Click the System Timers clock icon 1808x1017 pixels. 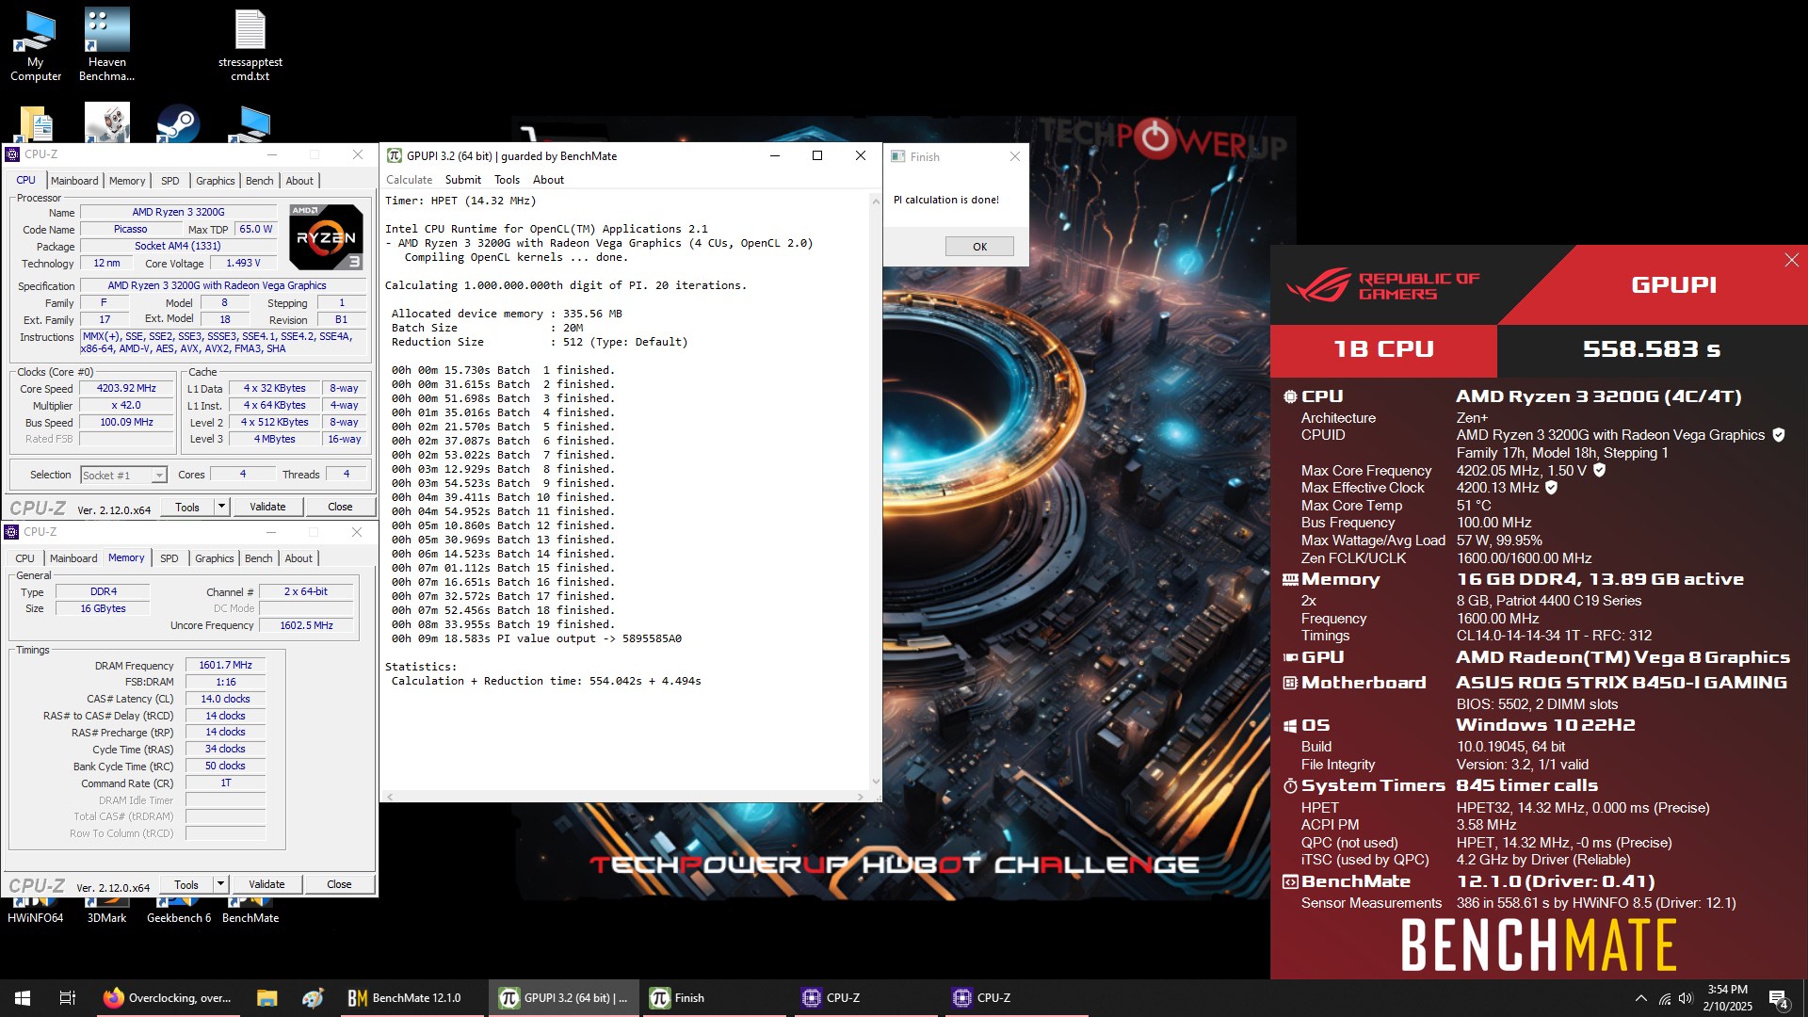click(x=1290, y=785)
